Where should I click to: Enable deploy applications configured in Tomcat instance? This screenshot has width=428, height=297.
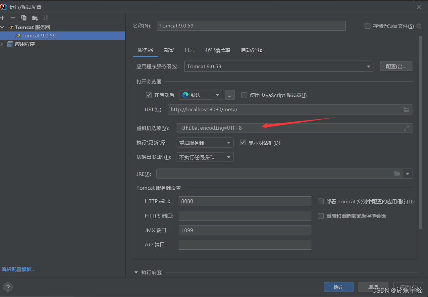[321, 201]
